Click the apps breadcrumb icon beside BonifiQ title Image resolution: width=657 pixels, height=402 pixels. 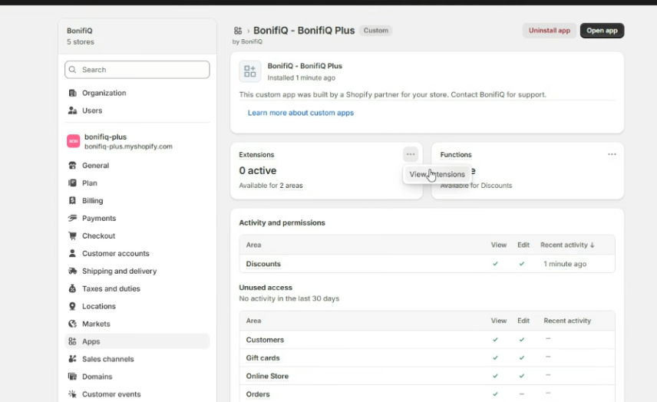point(238,31)
